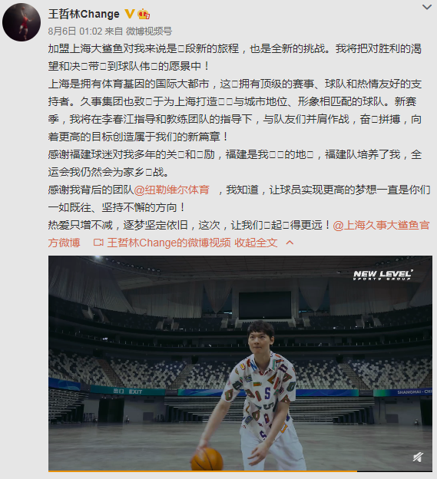The height and width of the screenshot is (479, 437).
Task: Click the basketball in the video
Action: (207, 458)
